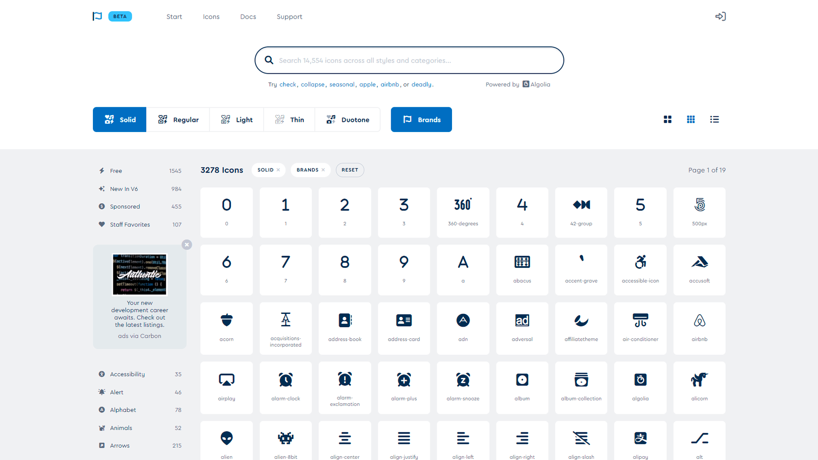
Task: Select the Alert category
Action: pyautogui.click(x=140, y=392)
